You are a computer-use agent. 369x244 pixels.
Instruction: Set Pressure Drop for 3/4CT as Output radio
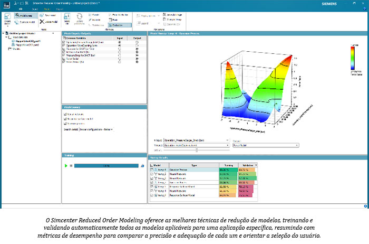[x=137, y=55]
